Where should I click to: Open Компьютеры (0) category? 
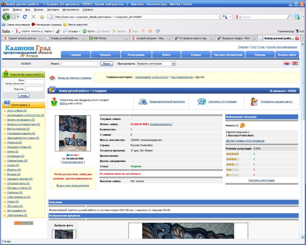(17, 161)
